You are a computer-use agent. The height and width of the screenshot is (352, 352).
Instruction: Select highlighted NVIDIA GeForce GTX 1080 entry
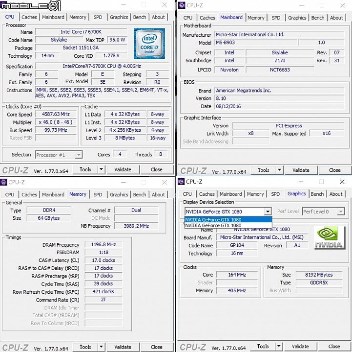click(x=228, y=220)
